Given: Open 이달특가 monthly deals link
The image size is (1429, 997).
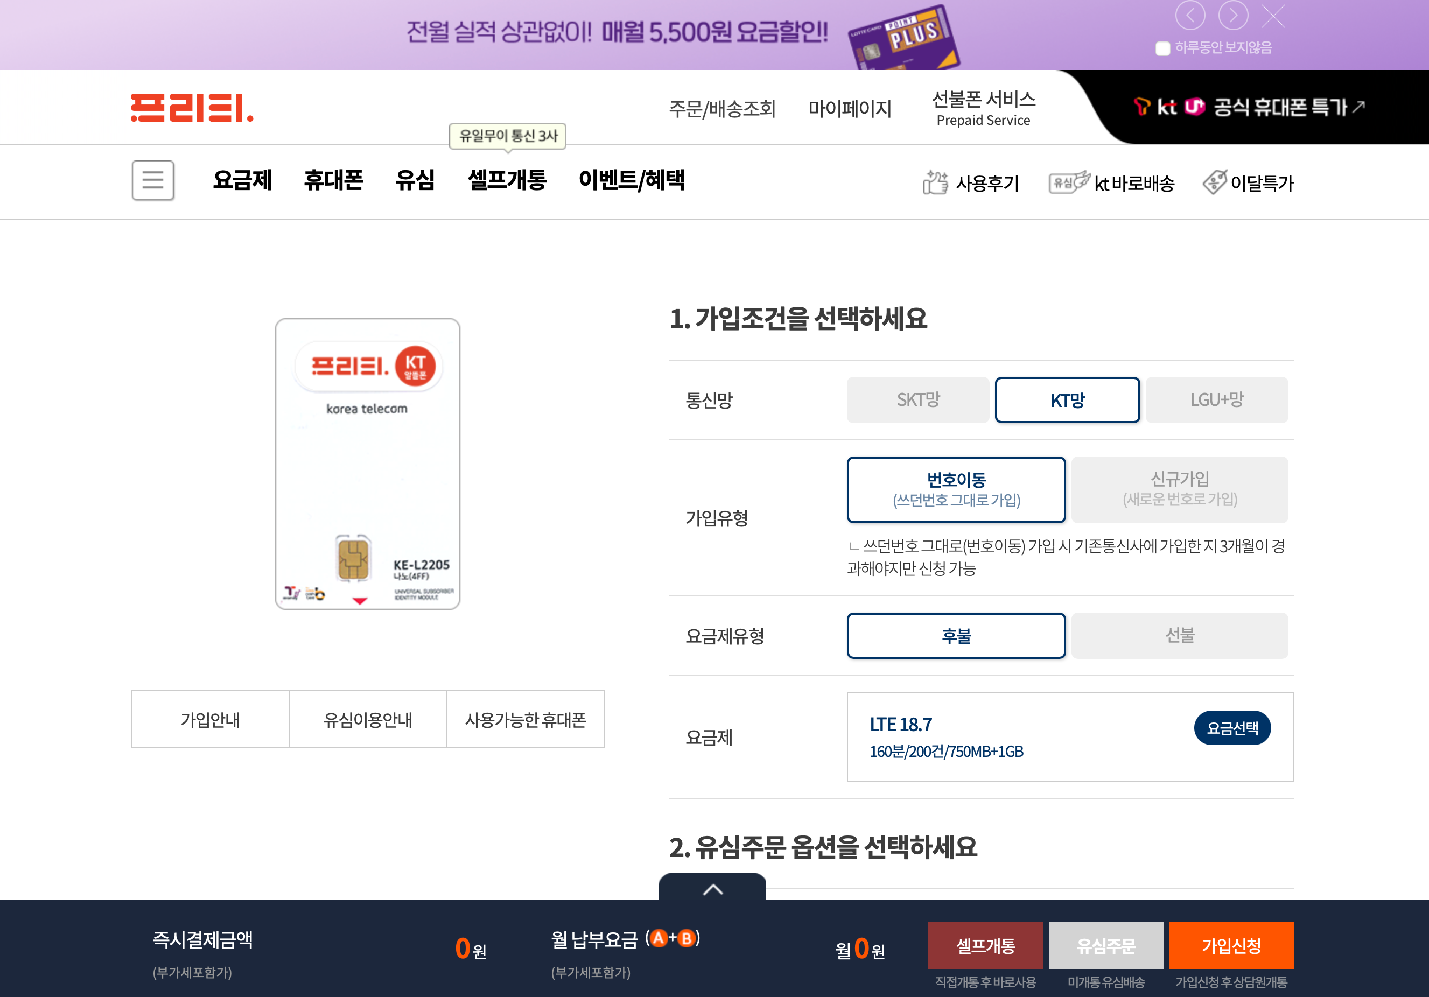Looking at the screenshot, I should (1247, 183).
